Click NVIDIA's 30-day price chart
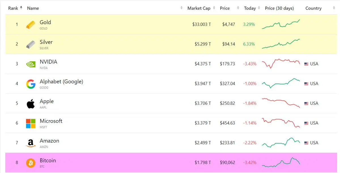 [281, 64]
